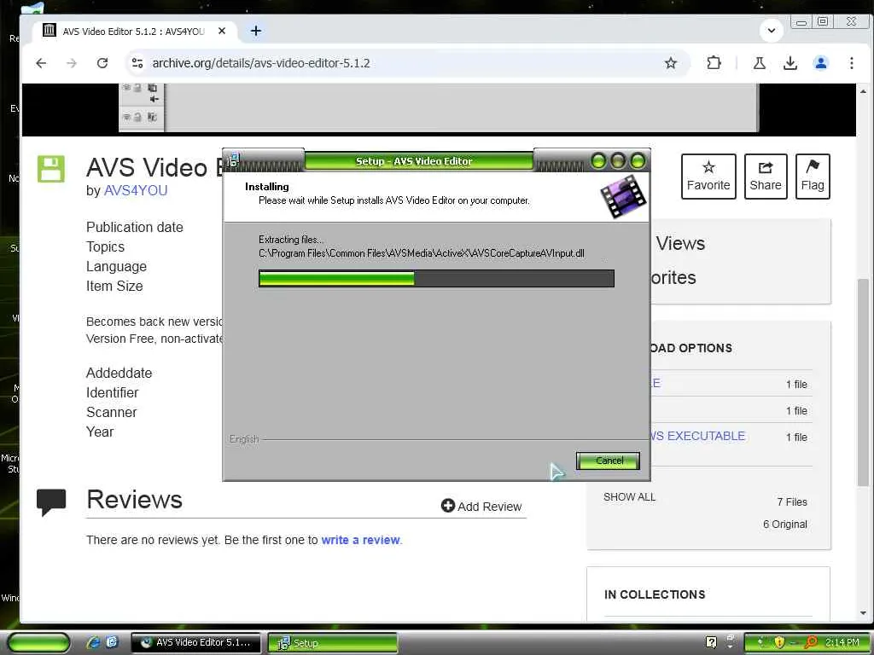Click the green Start button
The width and height of the screenshot is (874, 655).
38,642
